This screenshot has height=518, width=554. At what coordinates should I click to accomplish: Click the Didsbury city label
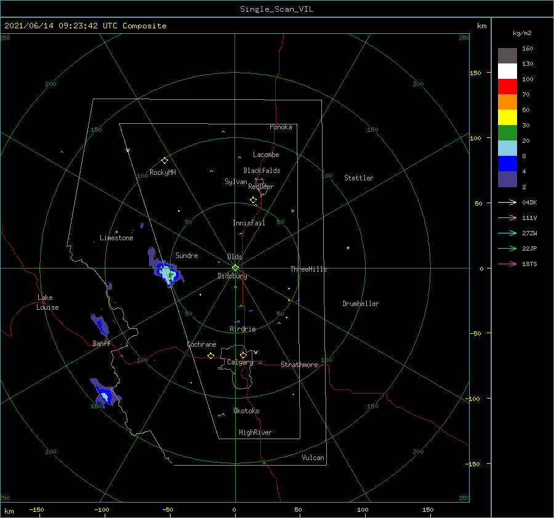coord(232,276)
